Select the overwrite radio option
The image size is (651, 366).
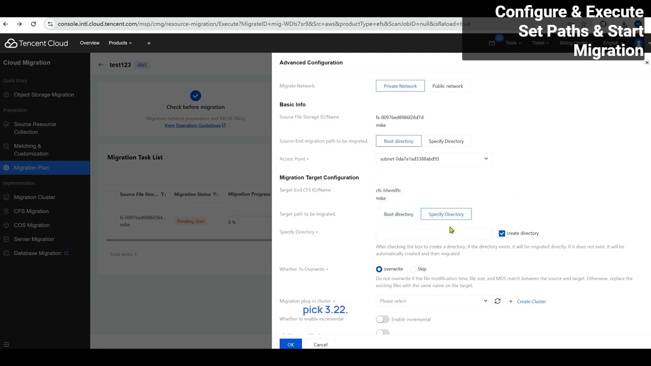(x=379, y=269)
